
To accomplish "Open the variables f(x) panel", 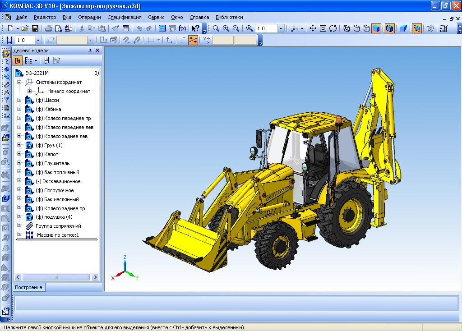I will click(x=182, y=28).
